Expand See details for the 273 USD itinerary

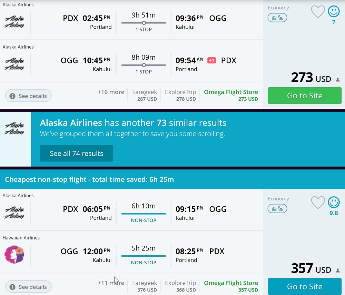28,96
